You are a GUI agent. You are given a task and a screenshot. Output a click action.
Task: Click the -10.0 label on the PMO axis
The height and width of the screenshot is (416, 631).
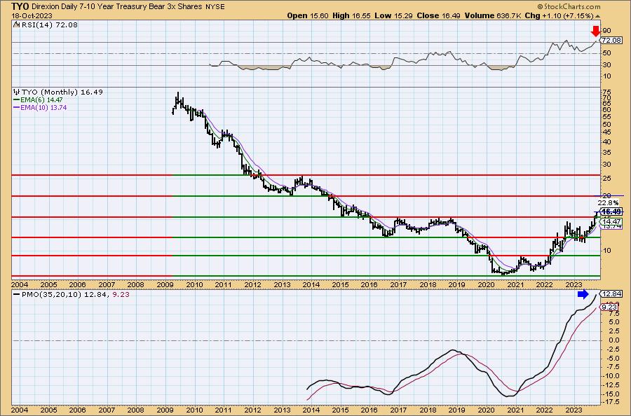point(612,376)
